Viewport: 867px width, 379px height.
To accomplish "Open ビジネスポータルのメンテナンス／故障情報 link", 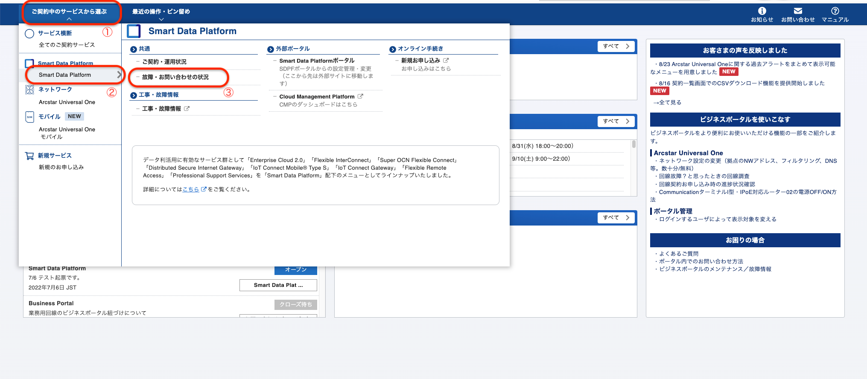I will click(715, 269).
